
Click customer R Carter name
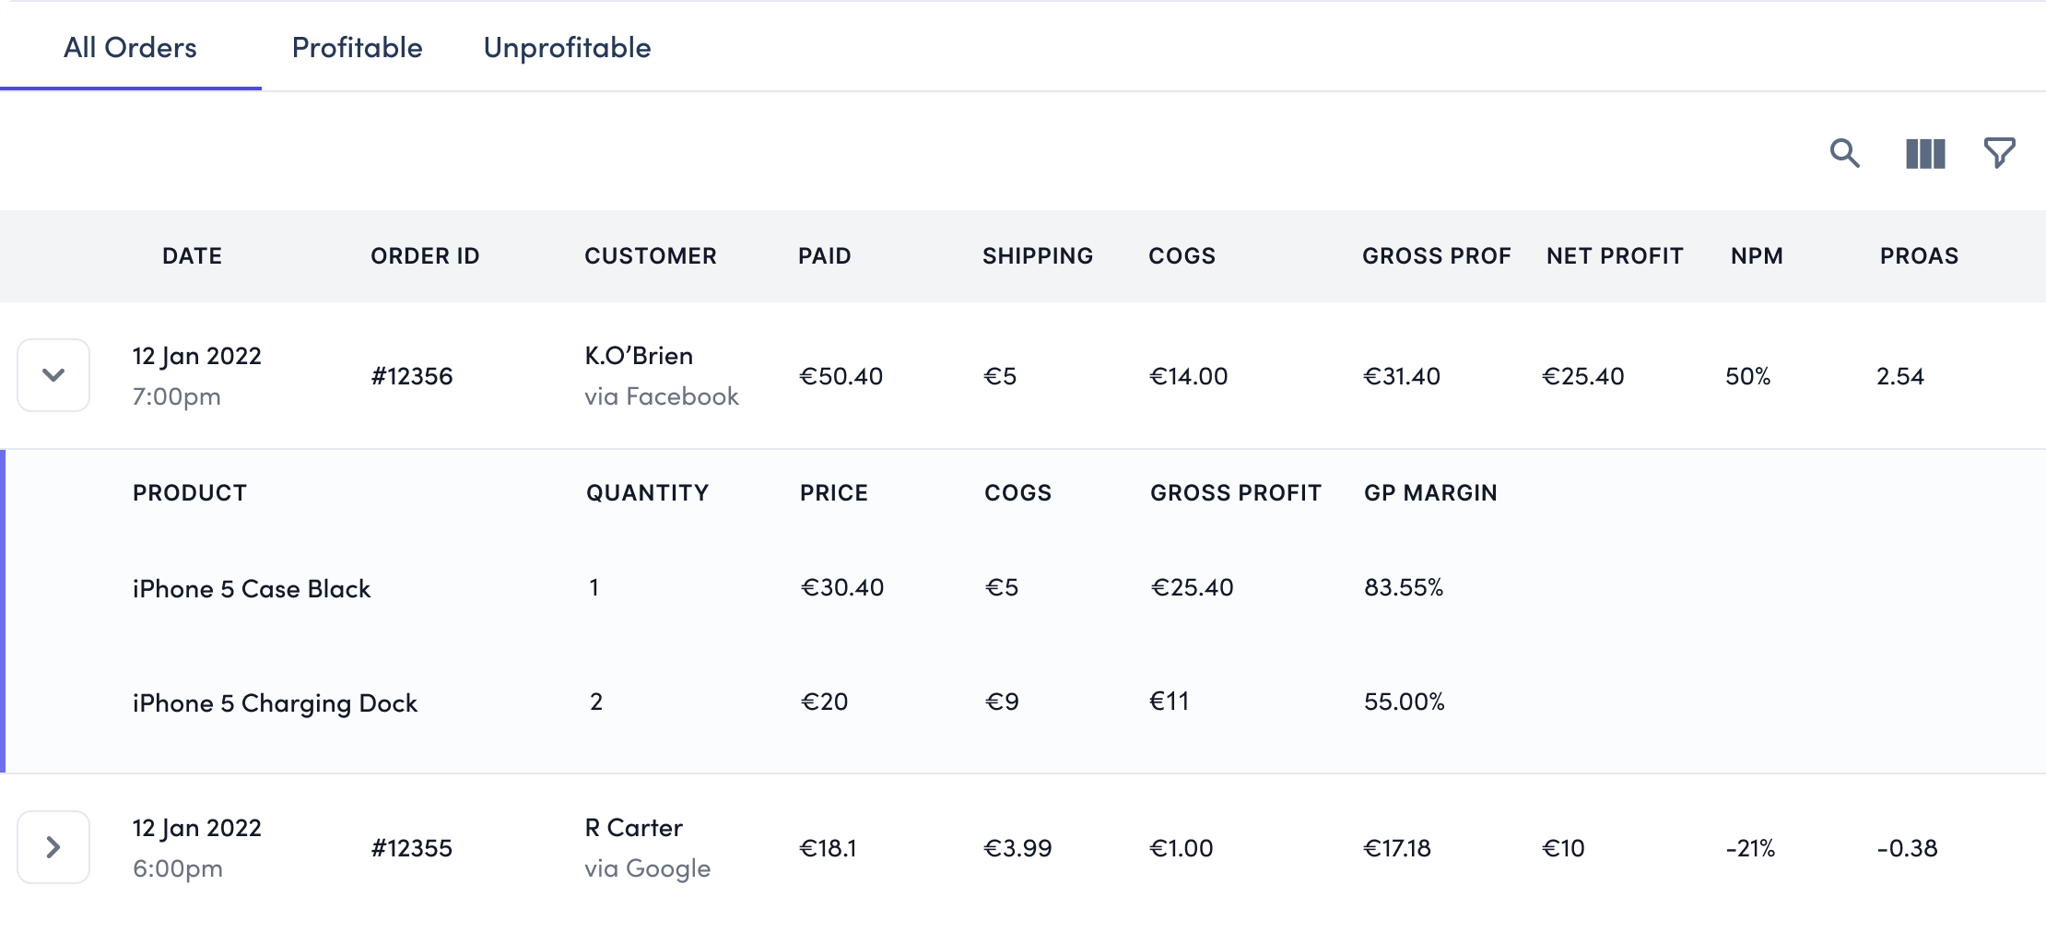634,828
